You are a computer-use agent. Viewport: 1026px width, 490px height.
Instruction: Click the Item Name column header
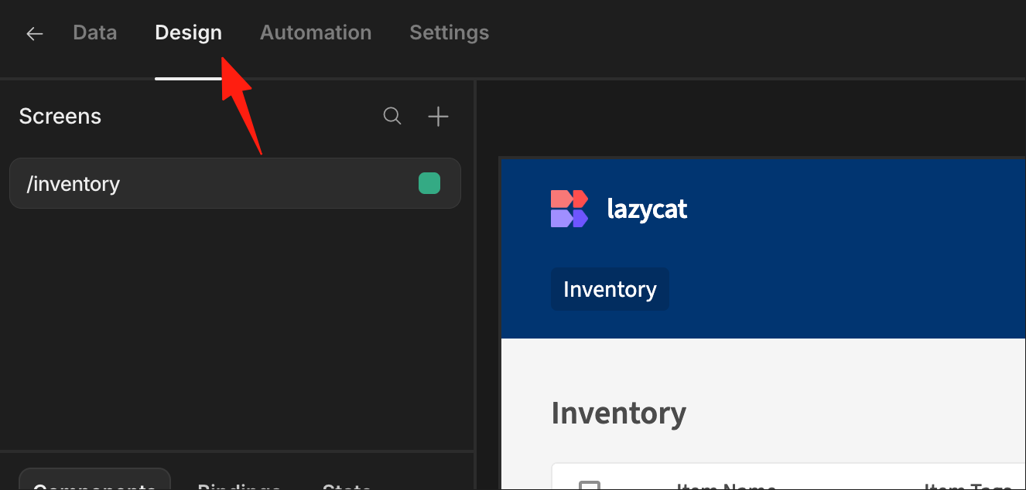pyautogui.click(x=726, y=486)
